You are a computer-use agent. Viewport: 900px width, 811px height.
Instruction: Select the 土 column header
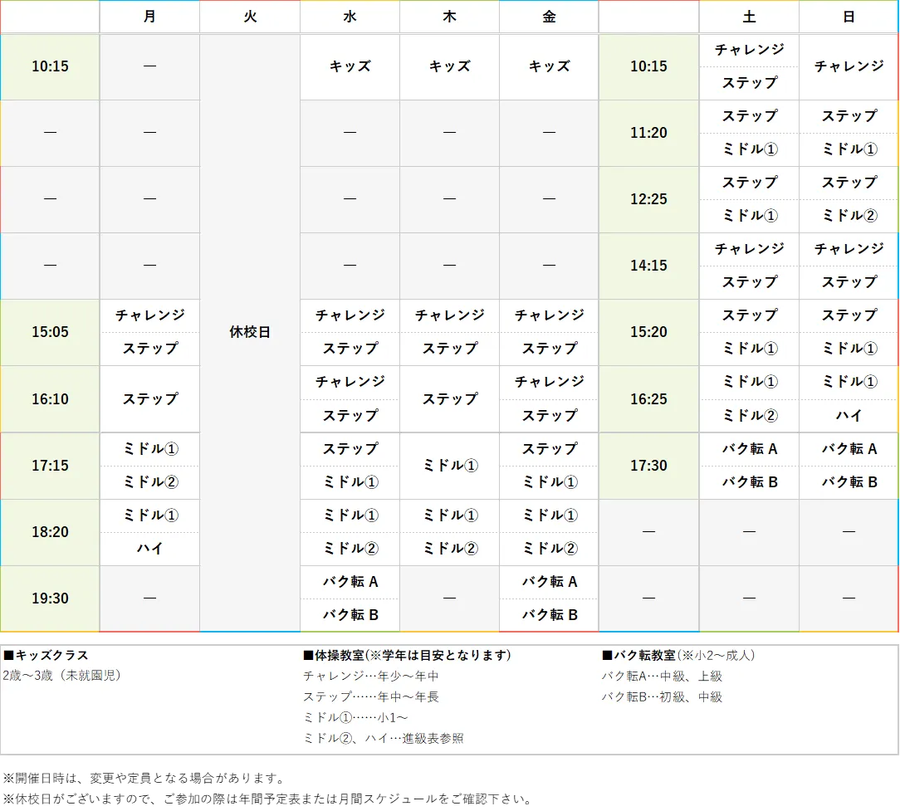tap(748, 17)
